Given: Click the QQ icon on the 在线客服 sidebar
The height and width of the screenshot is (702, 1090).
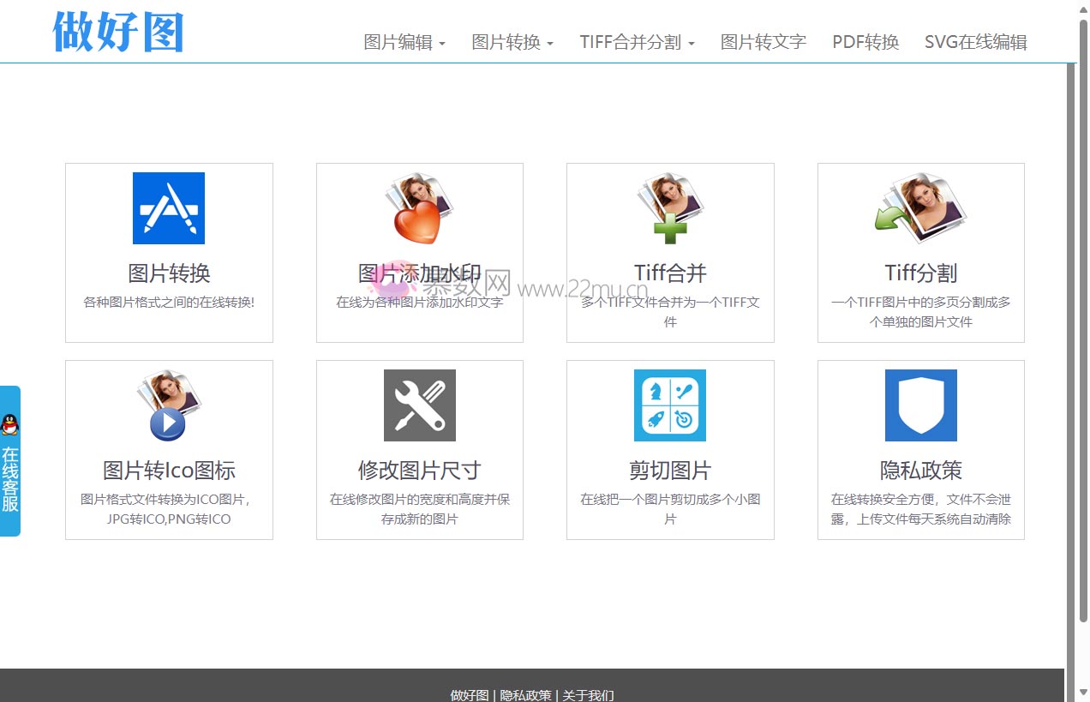Looking at the screenshot, I should coord(12,423).
